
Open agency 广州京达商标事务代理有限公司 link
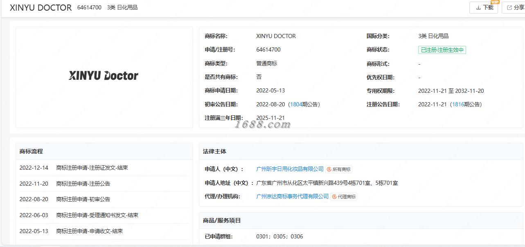coord(292,196)
